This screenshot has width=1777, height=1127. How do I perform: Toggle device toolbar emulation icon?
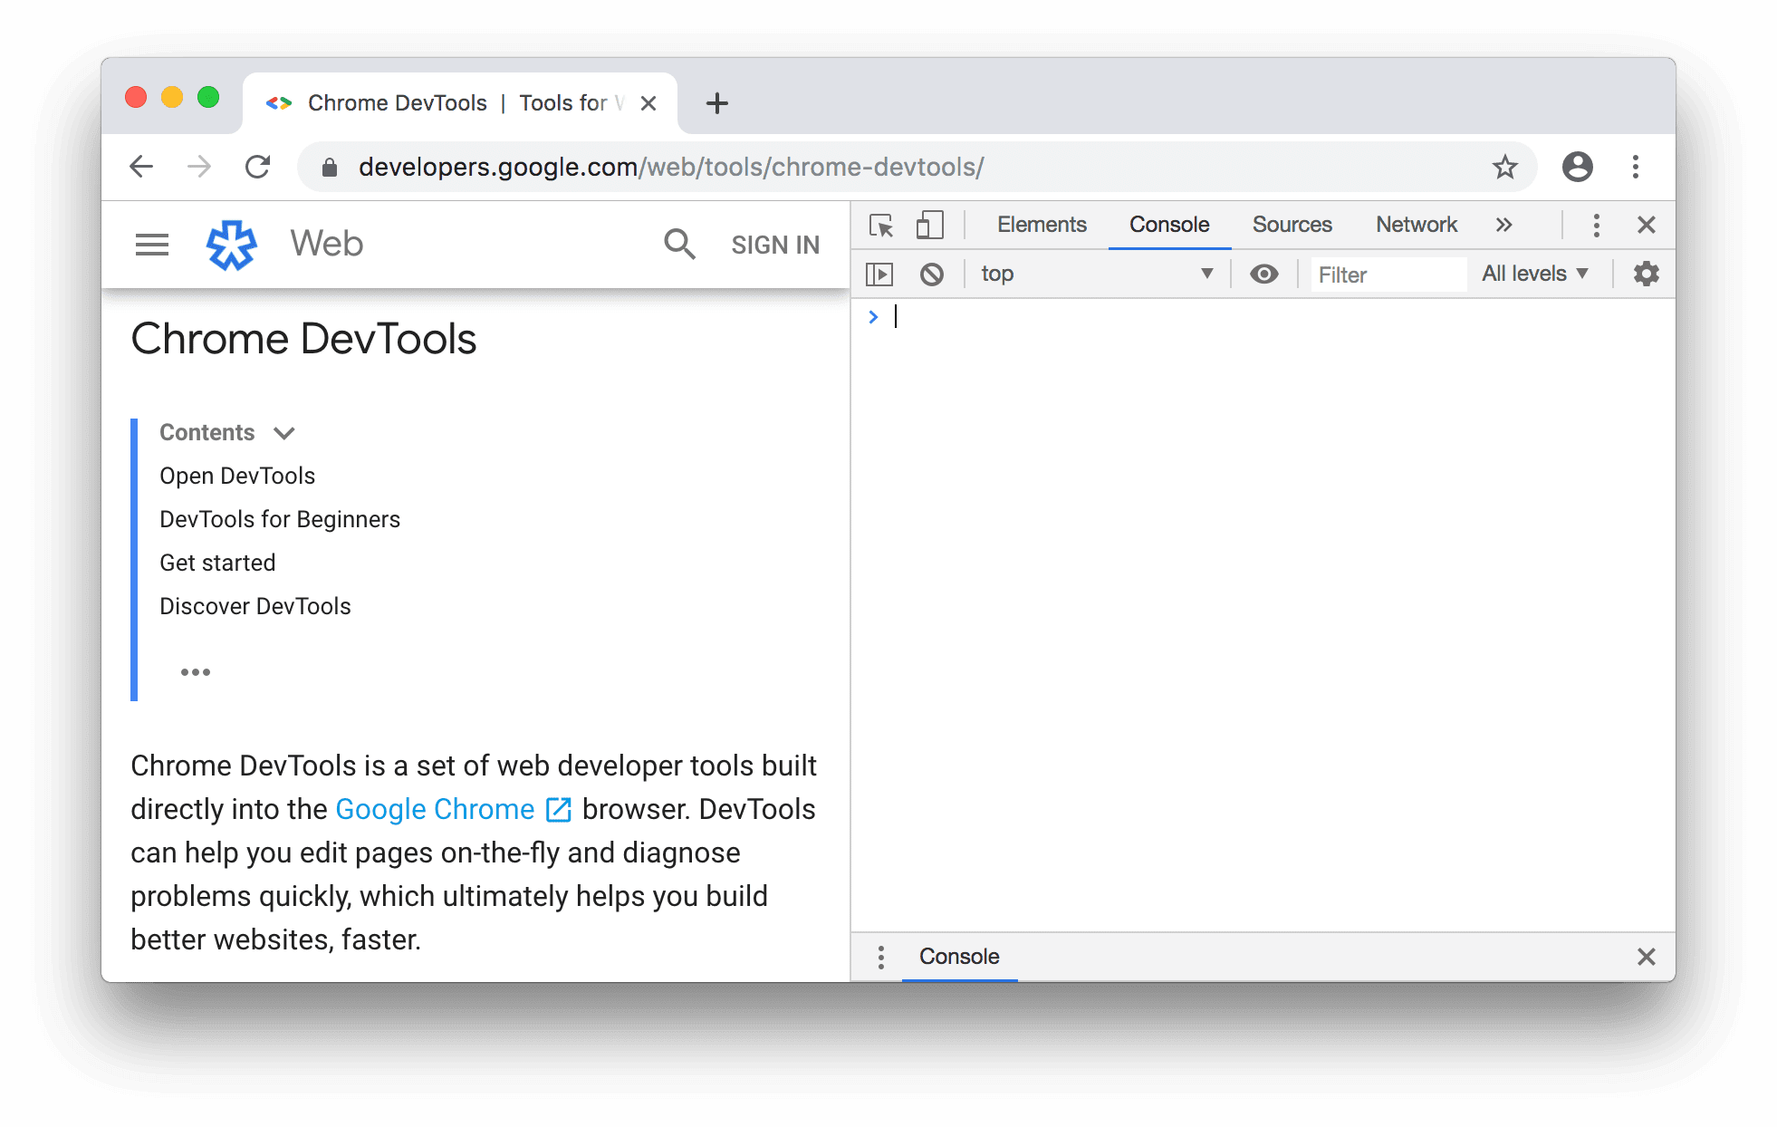(x=930, y=223)
